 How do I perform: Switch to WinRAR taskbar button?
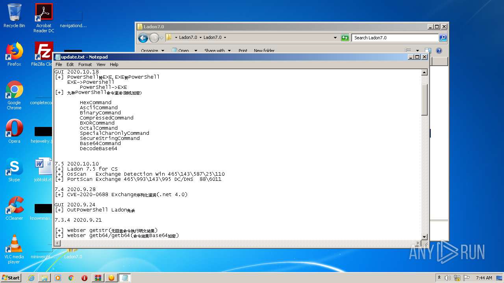(x=98, y=278)
